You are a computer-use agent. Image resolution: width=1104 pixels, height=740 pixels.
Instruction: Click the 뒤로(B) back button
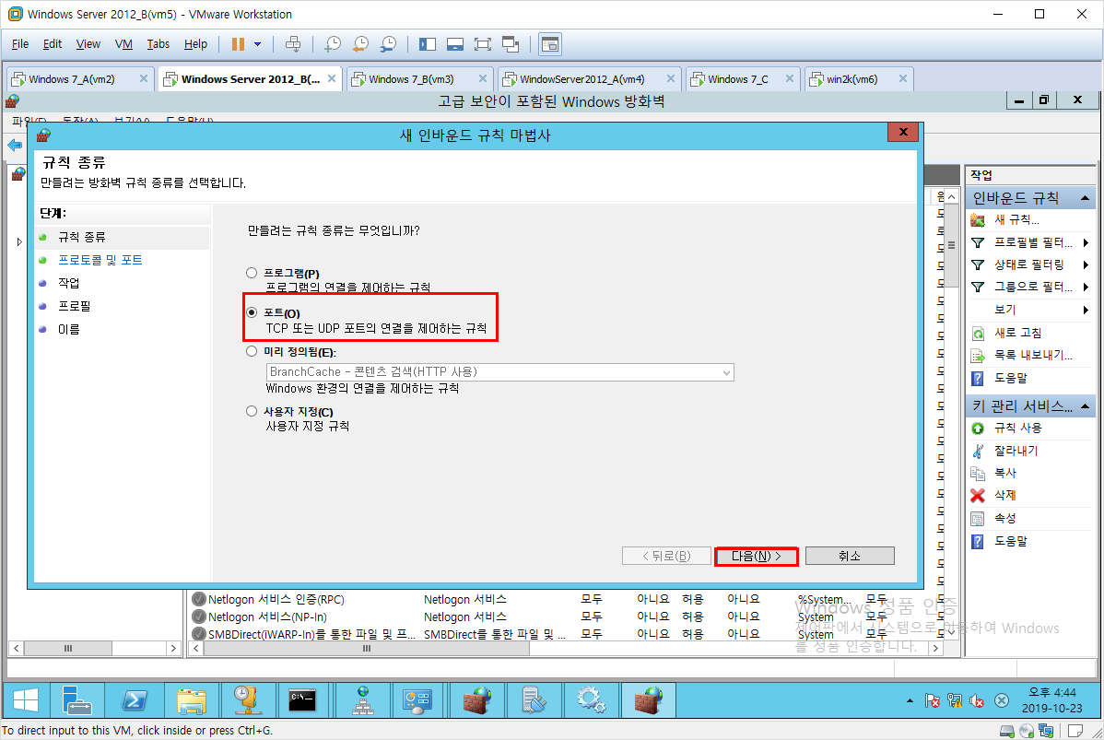point(666,557)
